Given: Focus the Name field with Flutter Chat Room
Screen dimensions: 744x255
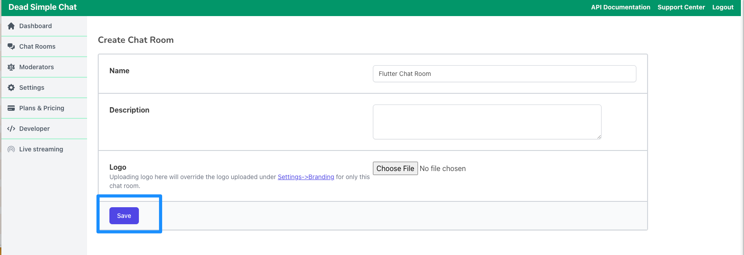Looking at the screenshot, I should pyautogui.click(x=505, y=74).
